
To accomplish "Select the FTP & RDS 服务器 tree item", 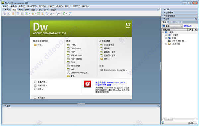I will coord(179,41).
